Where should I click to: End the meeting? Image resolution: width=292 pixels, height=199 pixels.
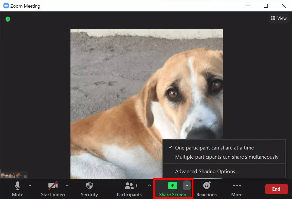point(276,189)
